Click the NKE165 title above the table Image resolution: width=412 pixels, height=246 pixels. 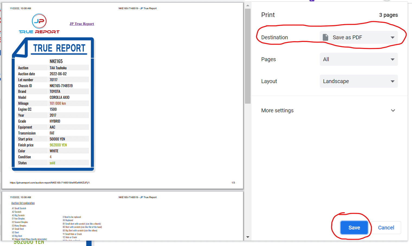56,61
